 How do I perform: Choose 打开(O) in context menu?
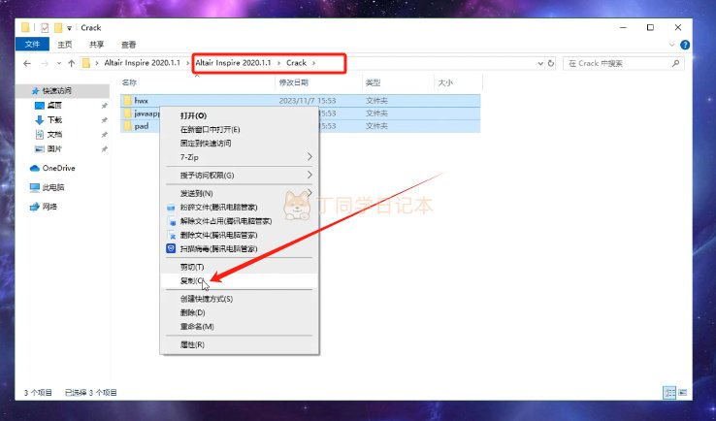pyautogui.click(x=239, y=116)
